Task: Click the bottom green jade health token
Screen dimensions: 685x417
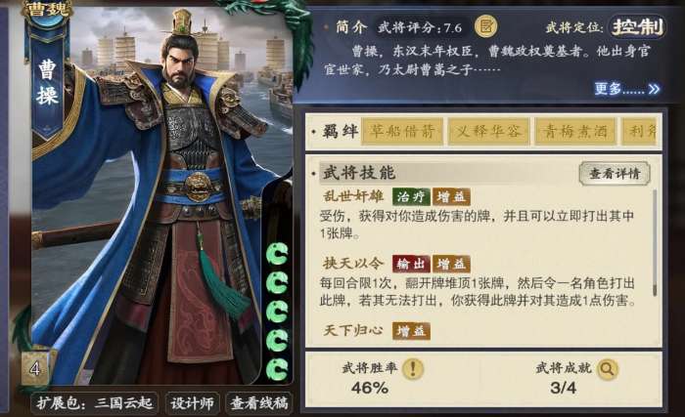Action: click(x=277, y=369)
